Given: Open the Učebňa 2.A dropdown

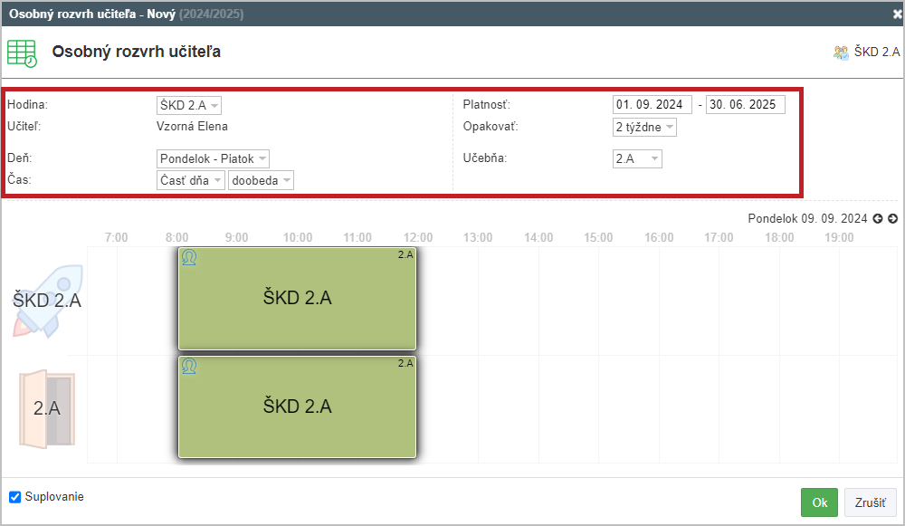Looking at the screenshot, I should click(x=637, y=158).
